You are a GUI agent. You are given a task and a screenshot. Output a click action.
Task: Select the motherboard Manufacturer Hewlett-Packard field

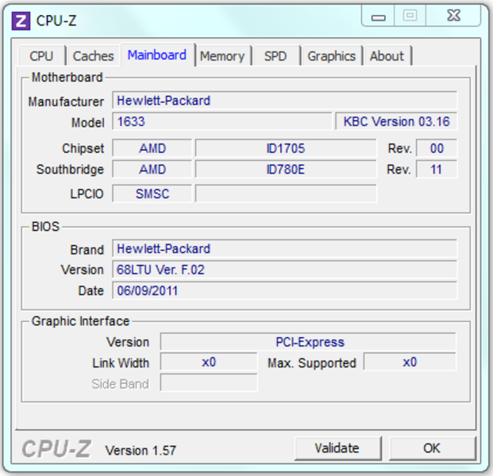284,101
